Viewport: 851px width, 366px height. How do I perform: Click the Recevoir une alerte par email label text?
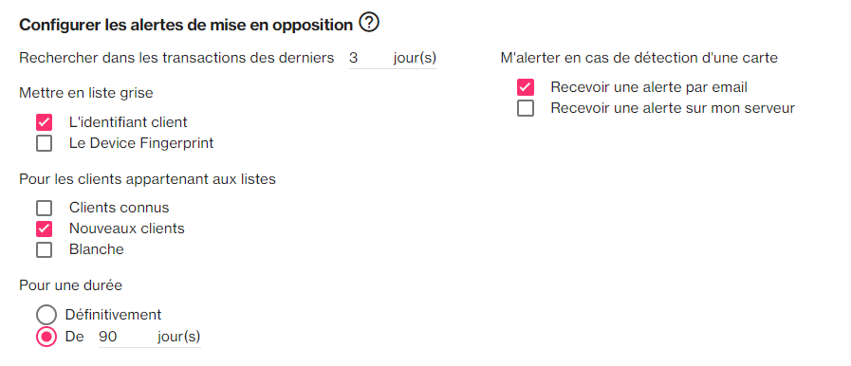coord(649,87)
